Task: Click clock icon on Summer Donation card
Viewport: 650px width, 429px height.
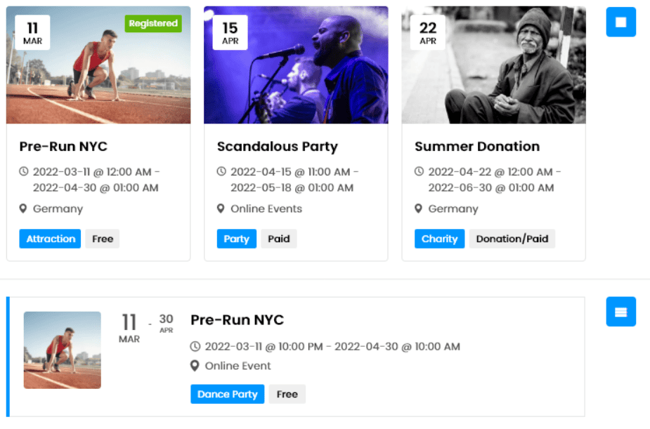Action: coord(419,171)
